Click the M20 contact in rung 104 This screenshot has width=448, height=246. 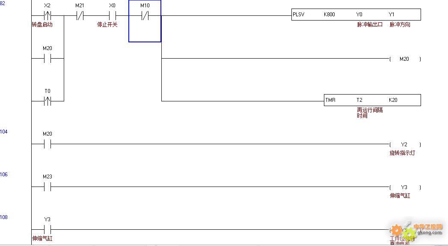click(47, 144)
